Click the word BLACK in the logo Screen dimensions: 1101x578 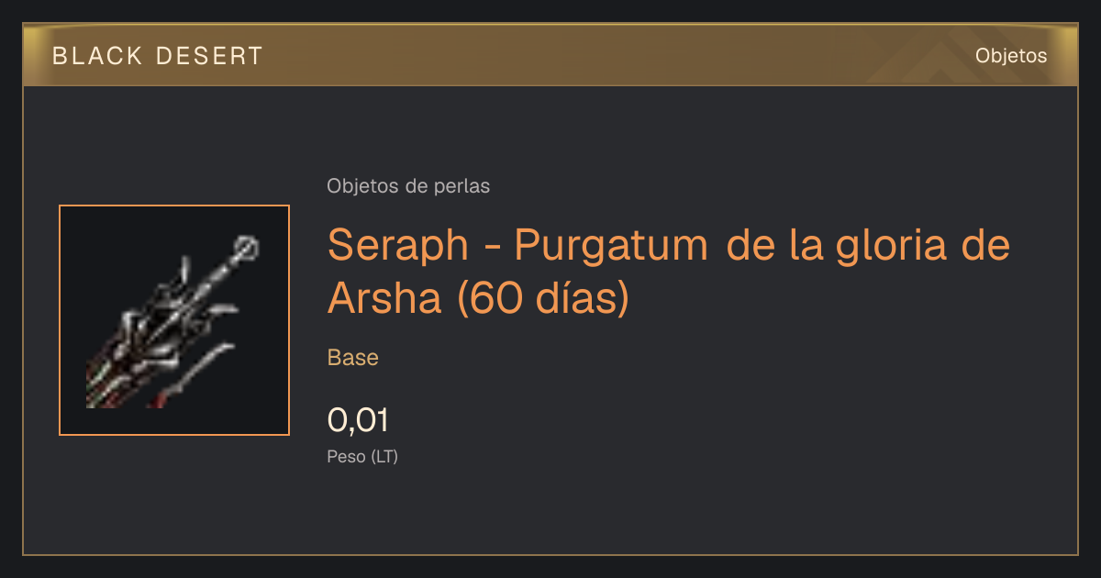(x=98, y=56)
